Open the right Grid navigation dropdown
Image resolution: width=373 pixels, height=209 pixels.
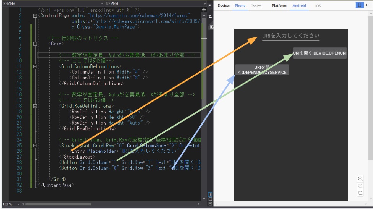click(204, 4)
